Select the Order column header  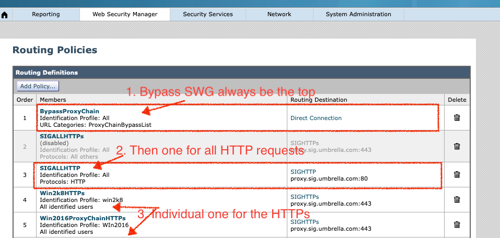click(x=25, y=100)
